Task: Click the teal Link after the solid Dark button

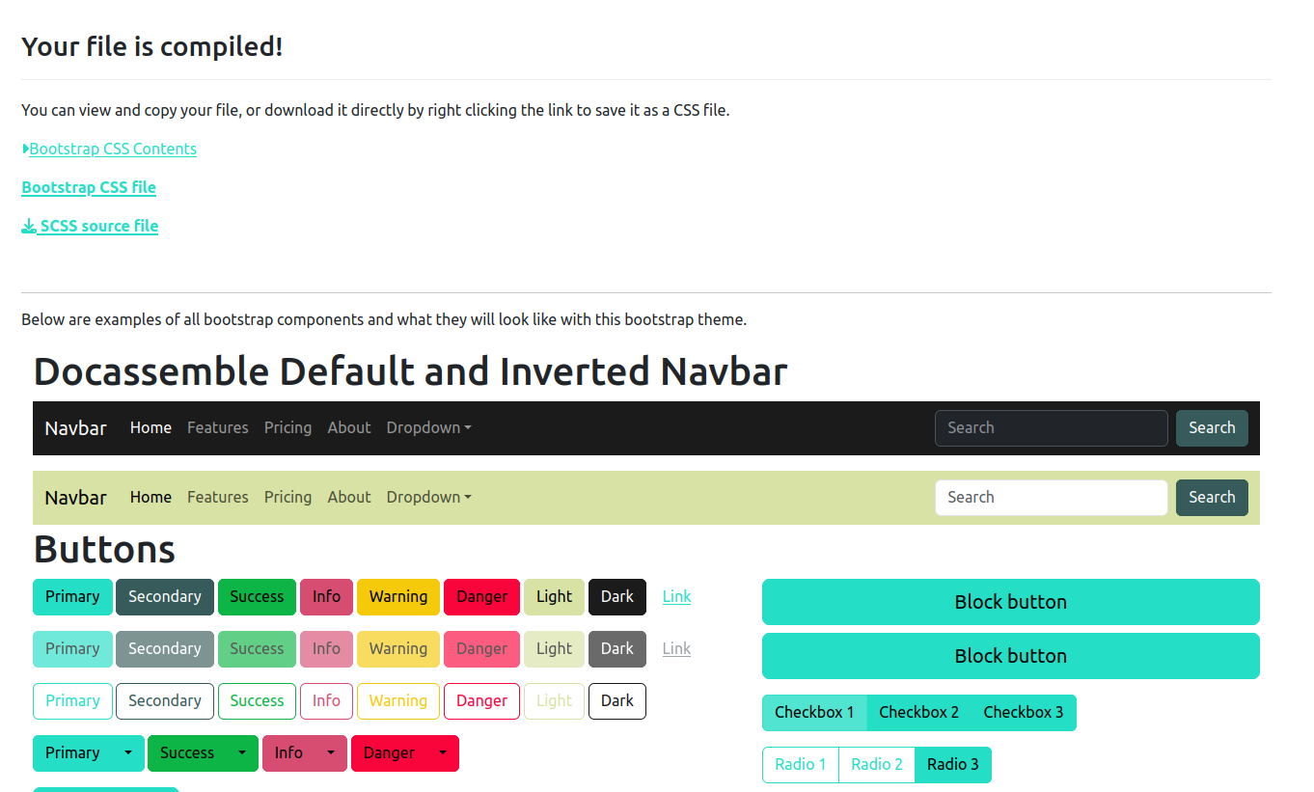Action: (676, 597)
